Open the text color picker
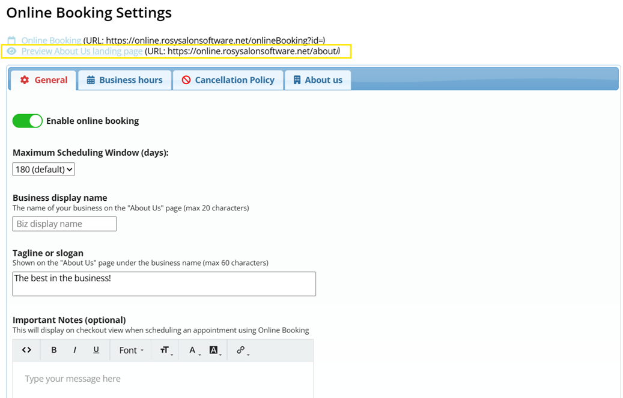 coord(193,350)
